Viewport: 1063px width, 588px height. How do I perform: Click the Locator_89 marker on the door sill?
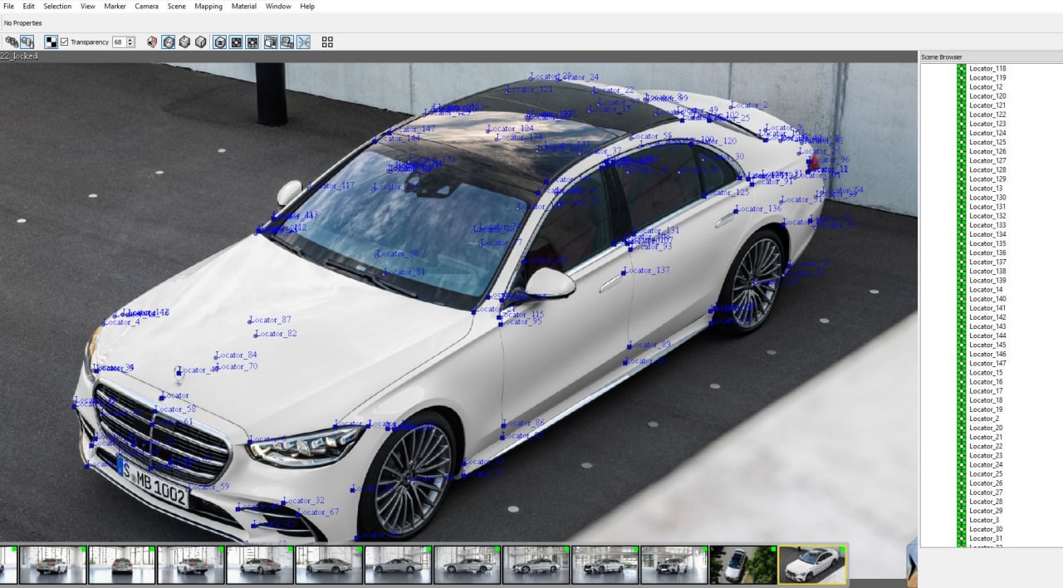click(x=649, y=345)
